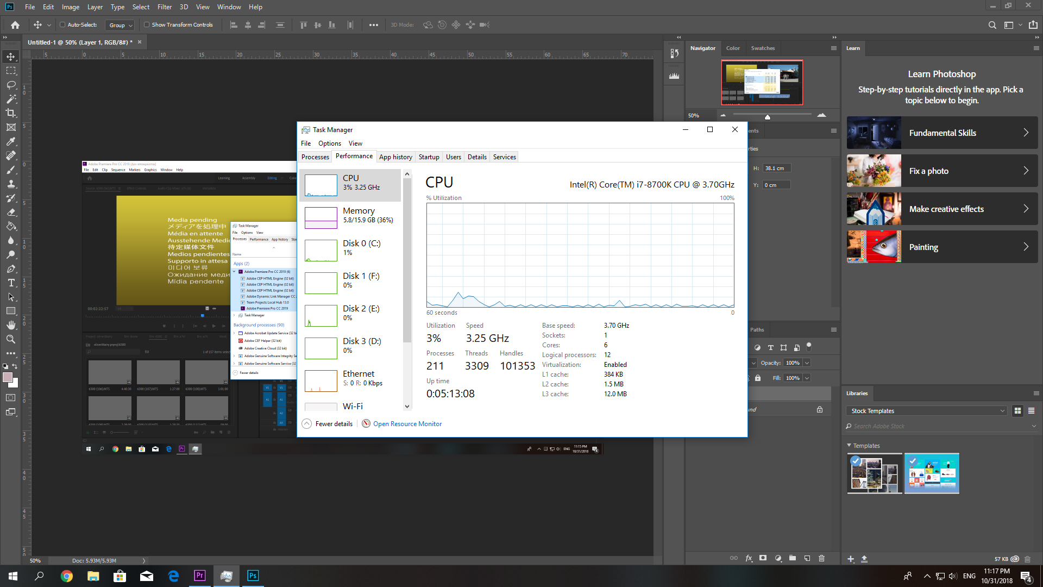Click the Photoshop Home icon

15,25
